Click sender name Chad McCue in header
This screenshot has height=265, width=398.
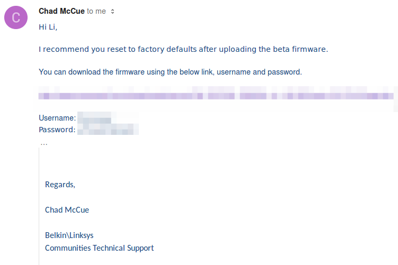point(61,11)
